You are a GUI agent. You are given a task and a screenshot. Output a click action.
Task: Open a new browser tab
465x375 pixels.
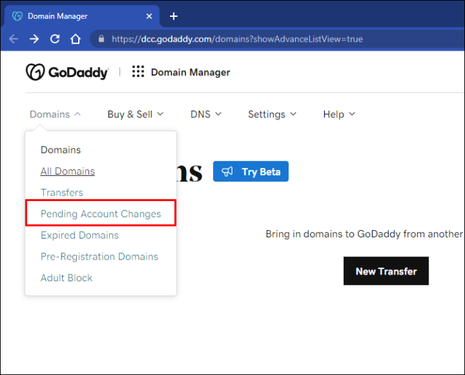click(173, 16)
